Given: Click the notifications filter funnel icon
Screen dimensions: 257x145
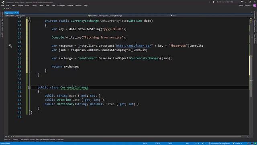Looking at the screenshot, I should pyautogui.click(x=210, y=2).
